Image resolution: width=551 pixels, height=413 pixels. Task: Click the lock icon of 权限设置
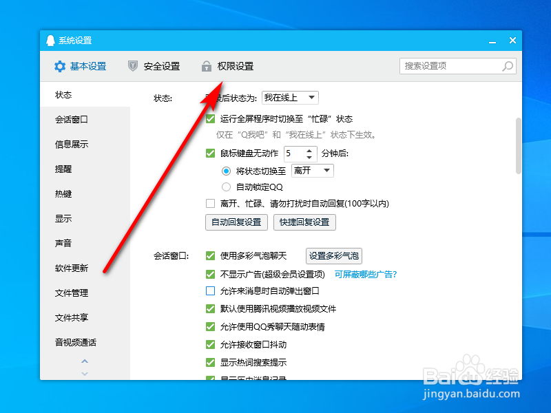pyautogui.click(x=206, y=66)
